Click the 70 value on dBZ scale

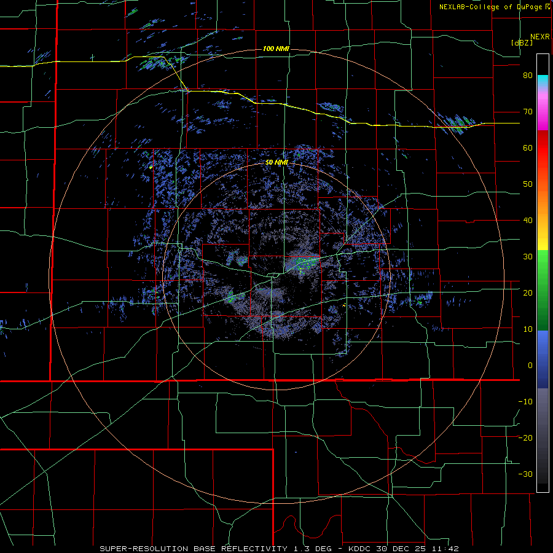pyautogui.click(x=528, y=112)
